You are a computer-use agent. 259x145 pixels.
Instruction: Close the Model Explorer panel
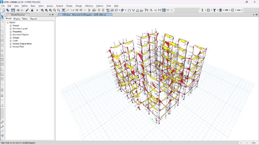pos(53,15)
